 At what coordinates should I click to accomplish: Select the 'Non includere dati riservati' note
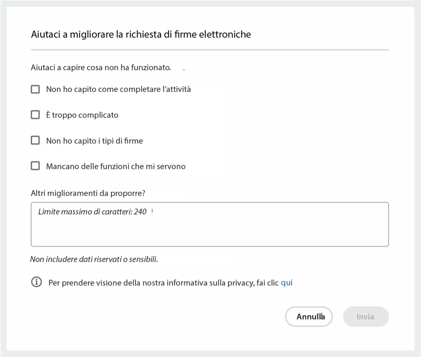[95, 259]
